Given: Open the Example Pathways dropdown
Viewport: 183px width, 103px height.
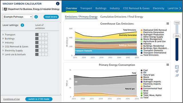Looking at the screenshot, I should (x=17, y=17).
